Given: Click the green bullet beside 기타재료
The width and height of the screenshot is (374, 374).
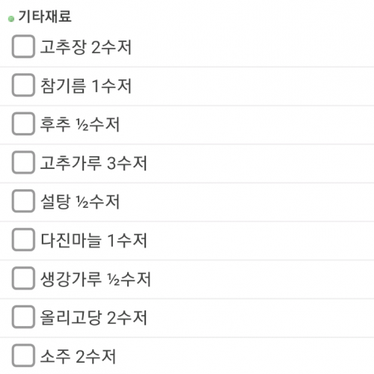Looking at the screenshot, I should (x=11, y=19).
